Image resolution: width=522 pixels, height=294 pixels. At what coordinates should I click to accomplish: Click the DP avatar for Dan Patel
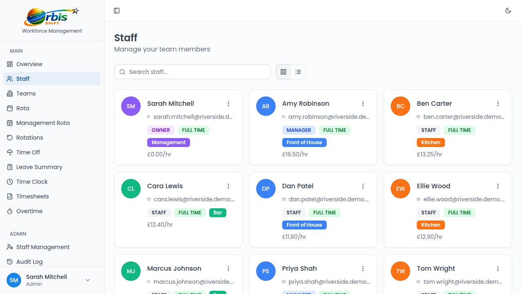266,189
